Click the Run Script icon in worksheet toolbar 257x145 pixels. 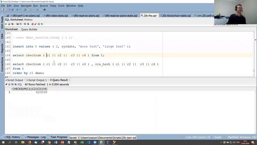(9, 24)
